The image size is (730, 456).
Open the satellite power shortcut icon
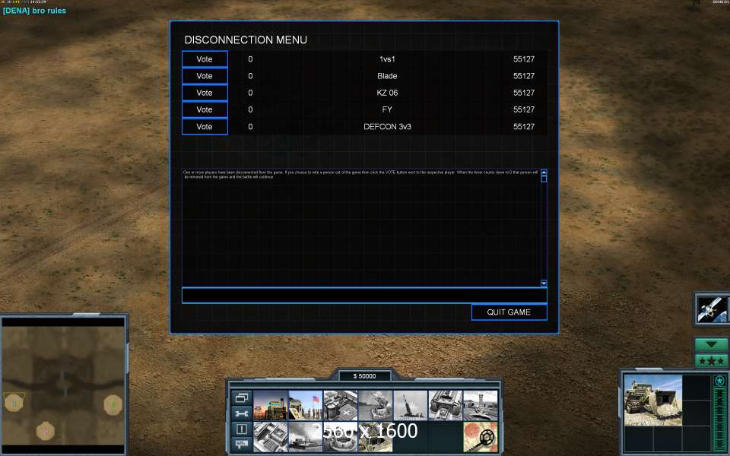coord(712,309)
